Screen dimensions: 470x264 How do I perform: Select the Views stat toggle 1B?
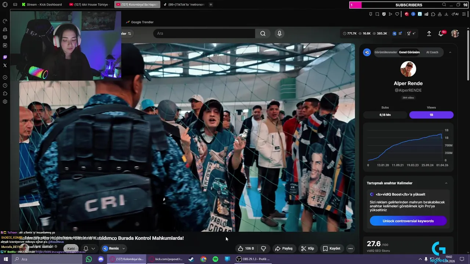tap(431, 115)
